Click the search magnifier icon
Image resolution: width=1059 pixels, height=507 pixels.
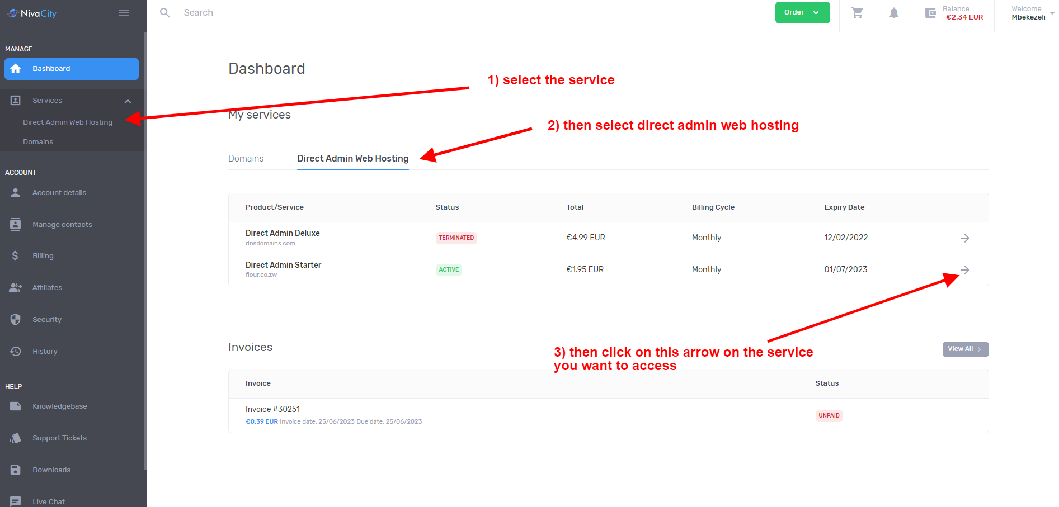(x=164, y=12)
